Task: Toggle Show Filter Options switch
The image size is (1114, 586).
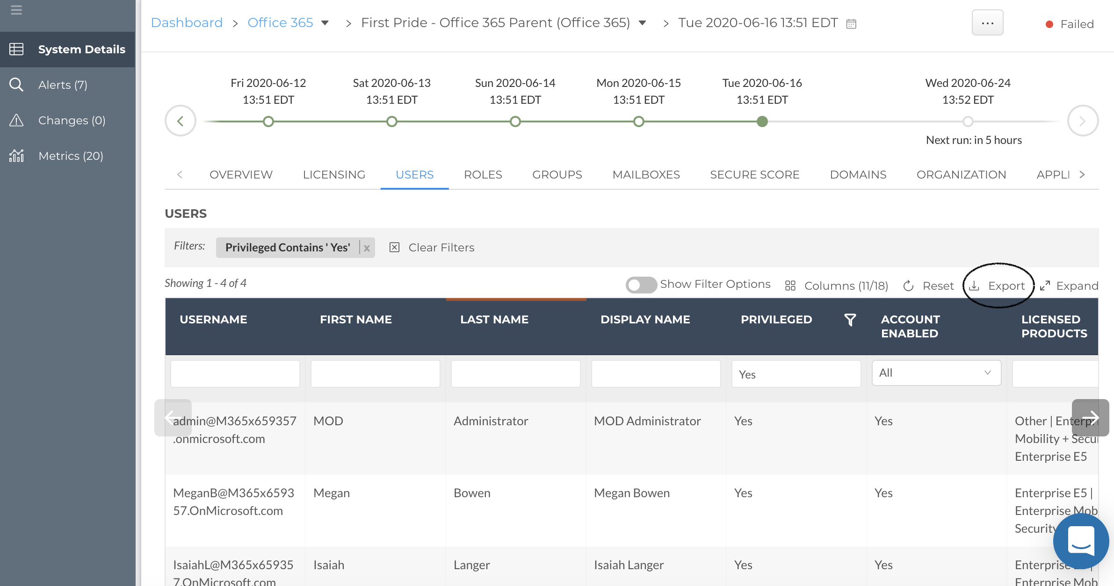Action: (641, 285)
